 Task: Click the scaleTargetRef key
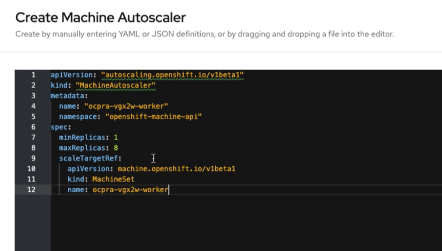tap(90, 158)
